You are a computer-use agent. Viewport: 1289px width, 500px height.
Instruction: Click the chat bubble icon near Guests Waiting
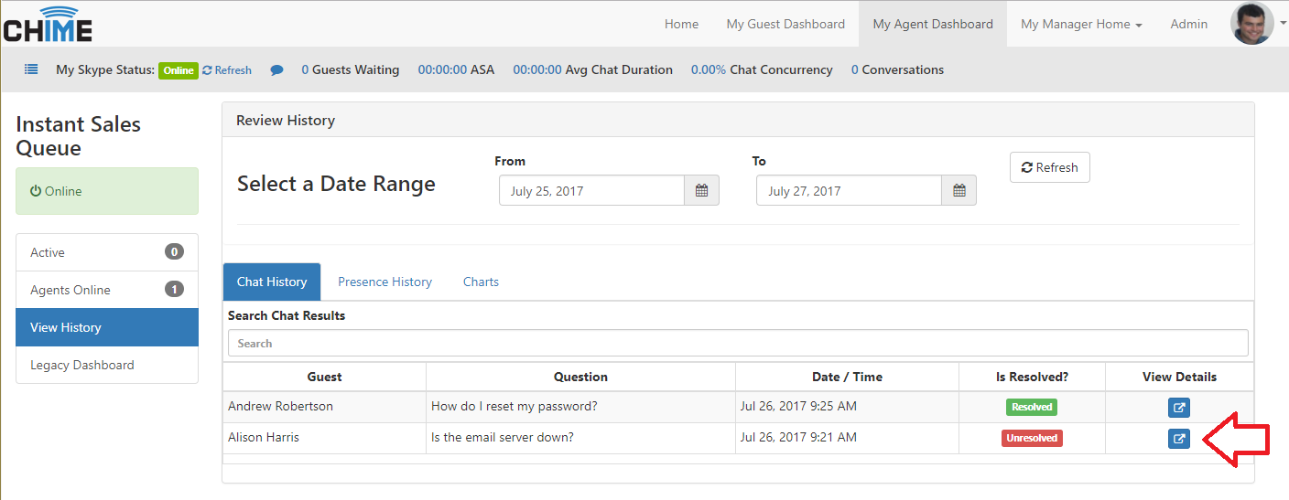pos(276,70)
